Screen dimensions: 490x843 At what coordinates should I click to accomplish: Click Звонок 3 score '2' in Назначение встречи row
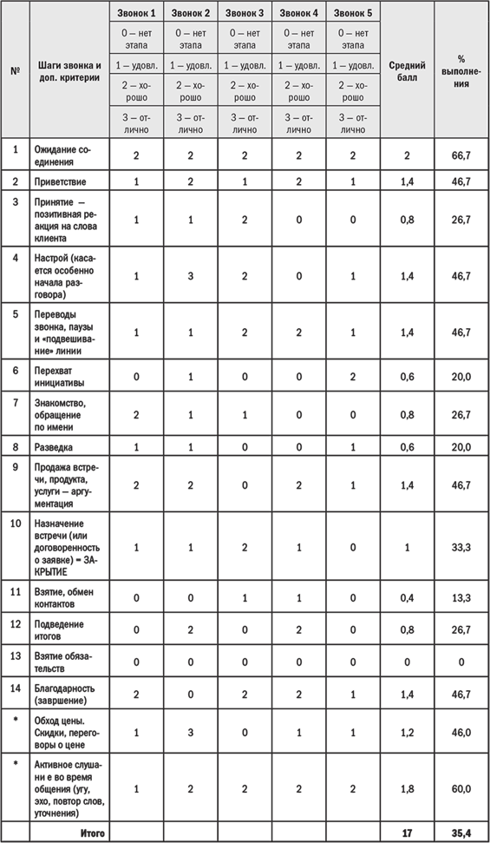click(245, 547)
